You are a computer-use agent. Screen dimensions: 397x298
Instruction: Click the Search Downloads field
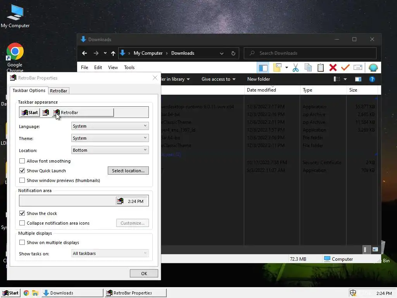click(310, 53)
